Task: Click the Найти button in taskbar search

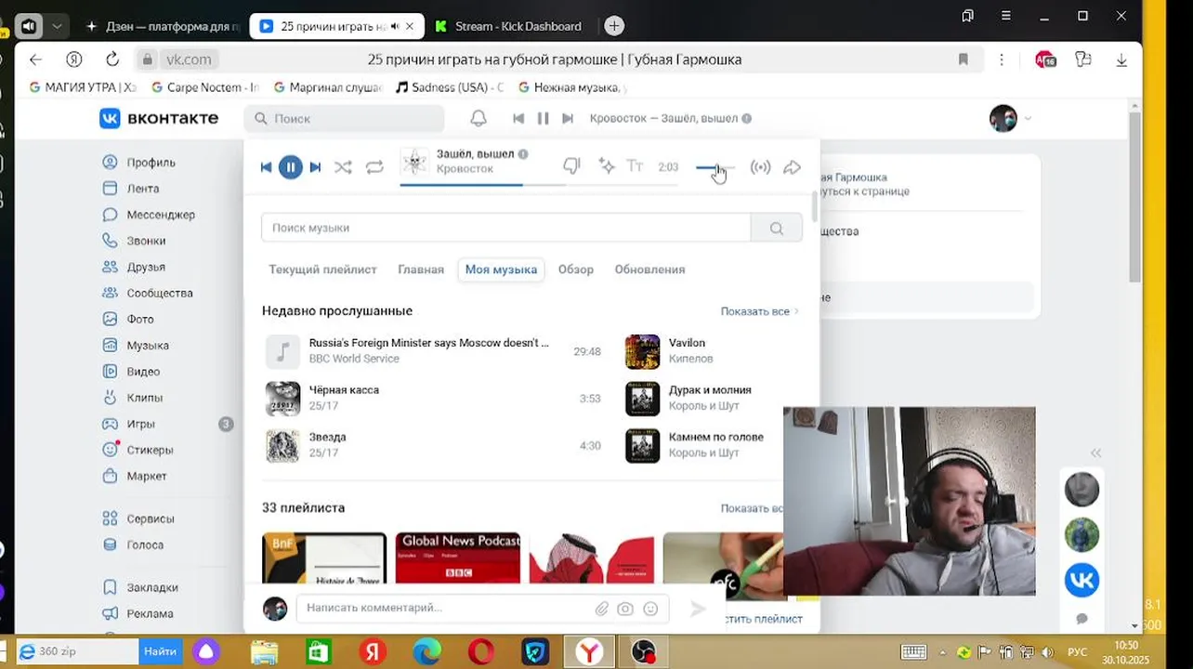Action: coord(160,651)
